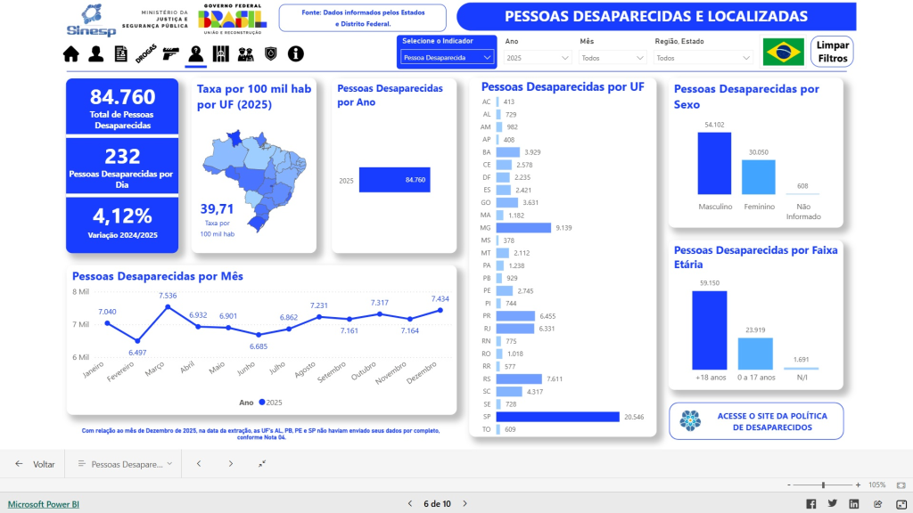Click the Voltar back button

tap(36, 464)
